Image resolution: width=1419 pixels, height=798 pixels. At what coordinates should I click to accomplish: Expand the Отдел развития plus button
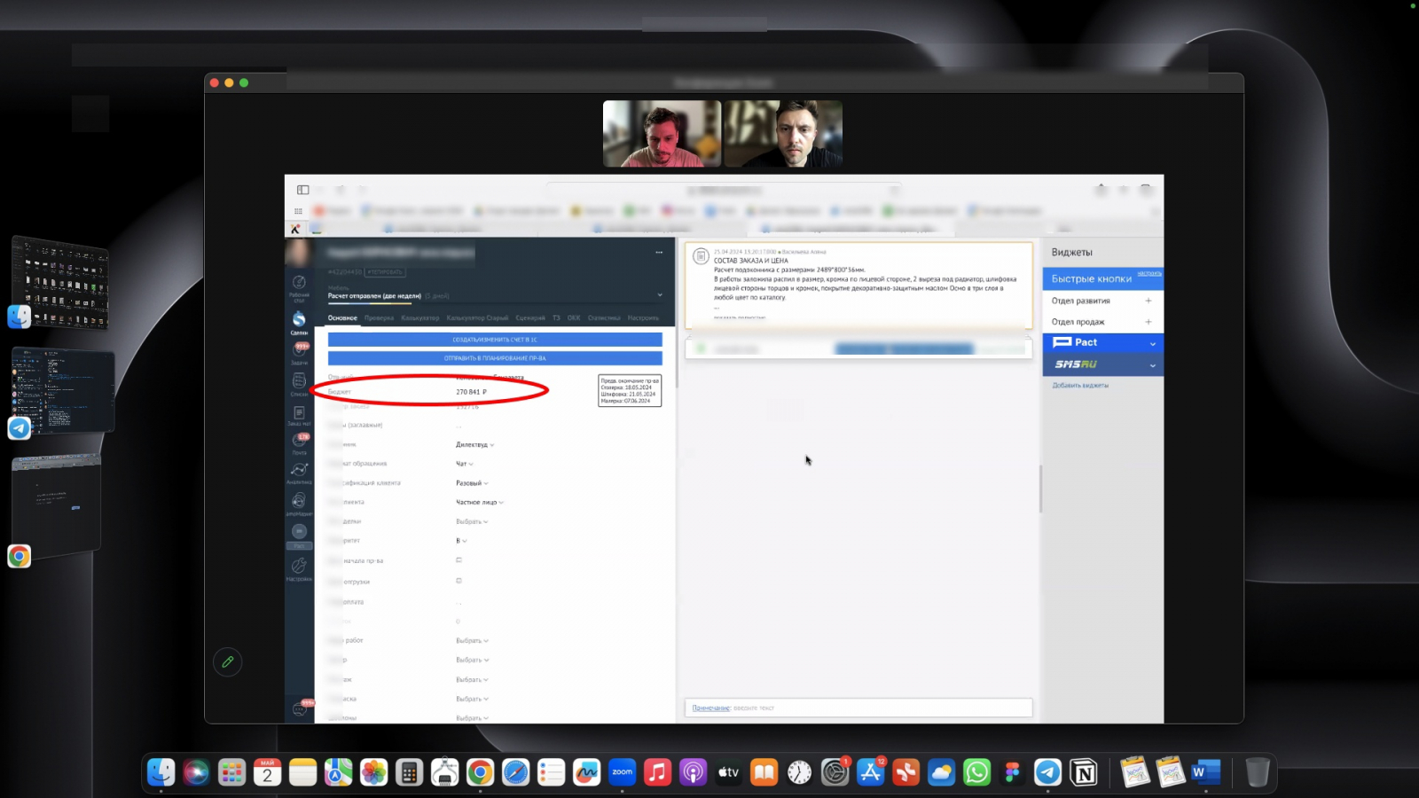coord(1148,301)
